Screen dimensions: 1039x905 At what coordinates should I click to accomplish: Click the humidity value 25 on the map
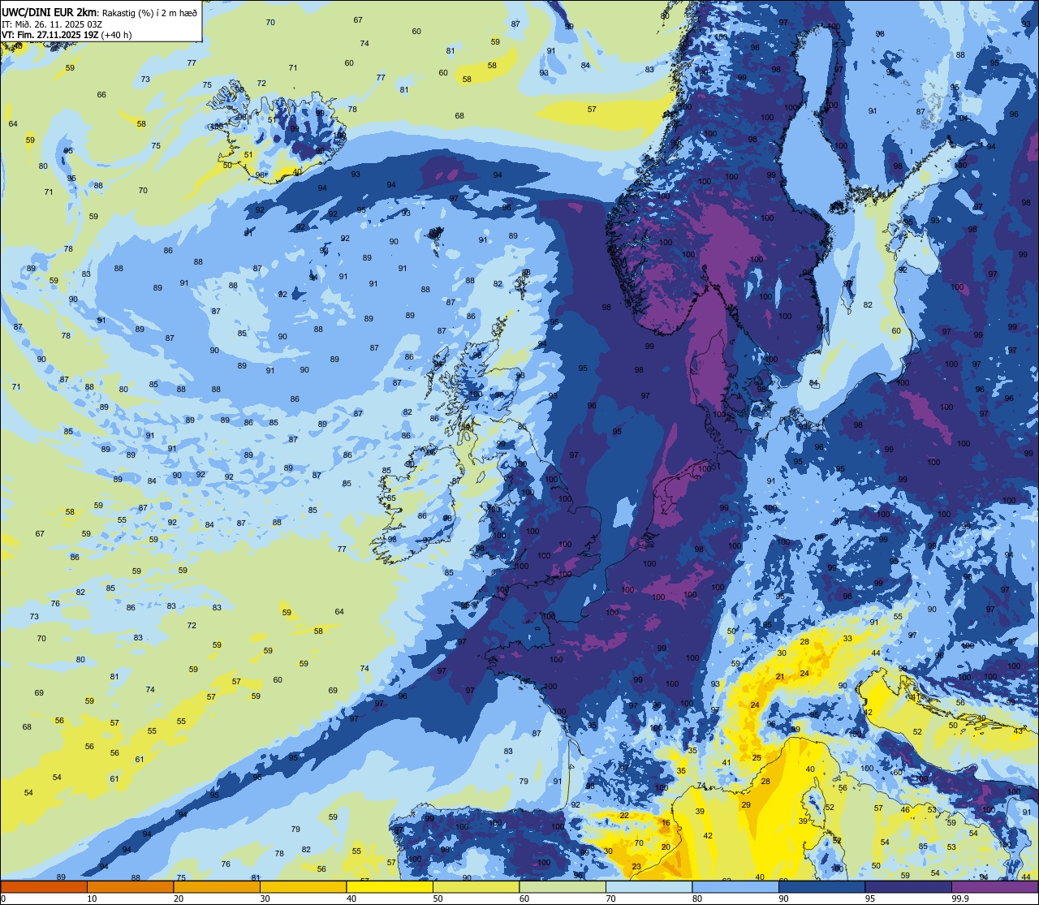coord(757,758)
